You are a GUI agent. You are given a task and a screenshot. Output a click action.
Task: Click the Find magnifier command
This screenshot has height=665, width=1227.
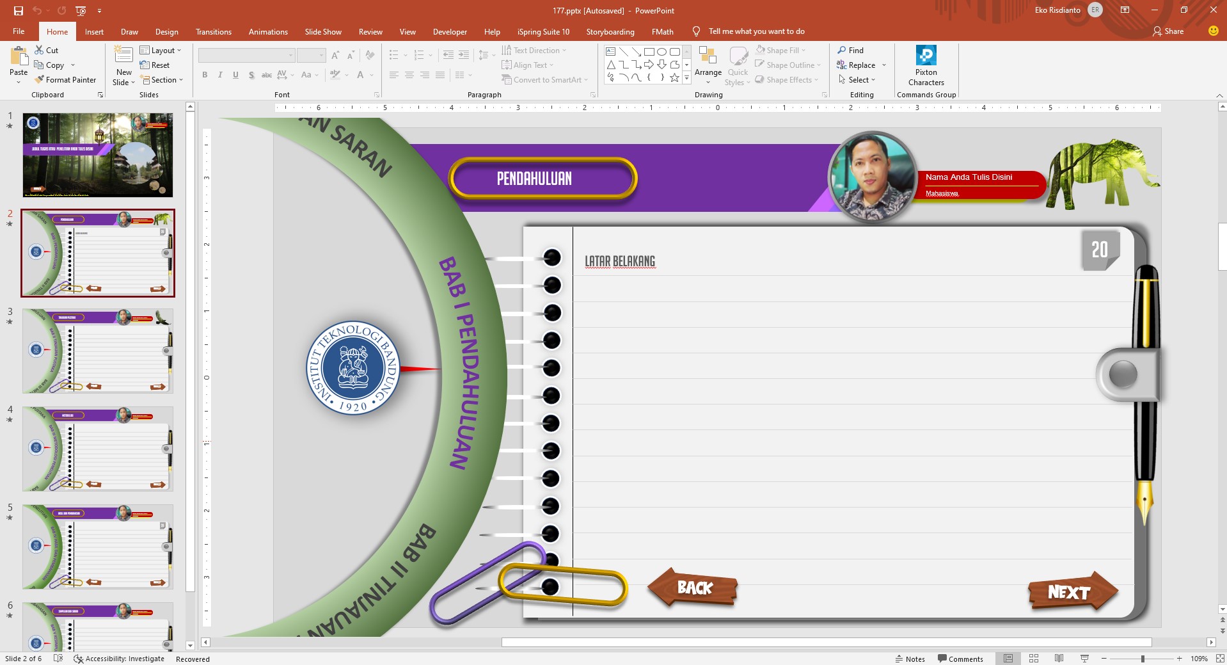851,50
